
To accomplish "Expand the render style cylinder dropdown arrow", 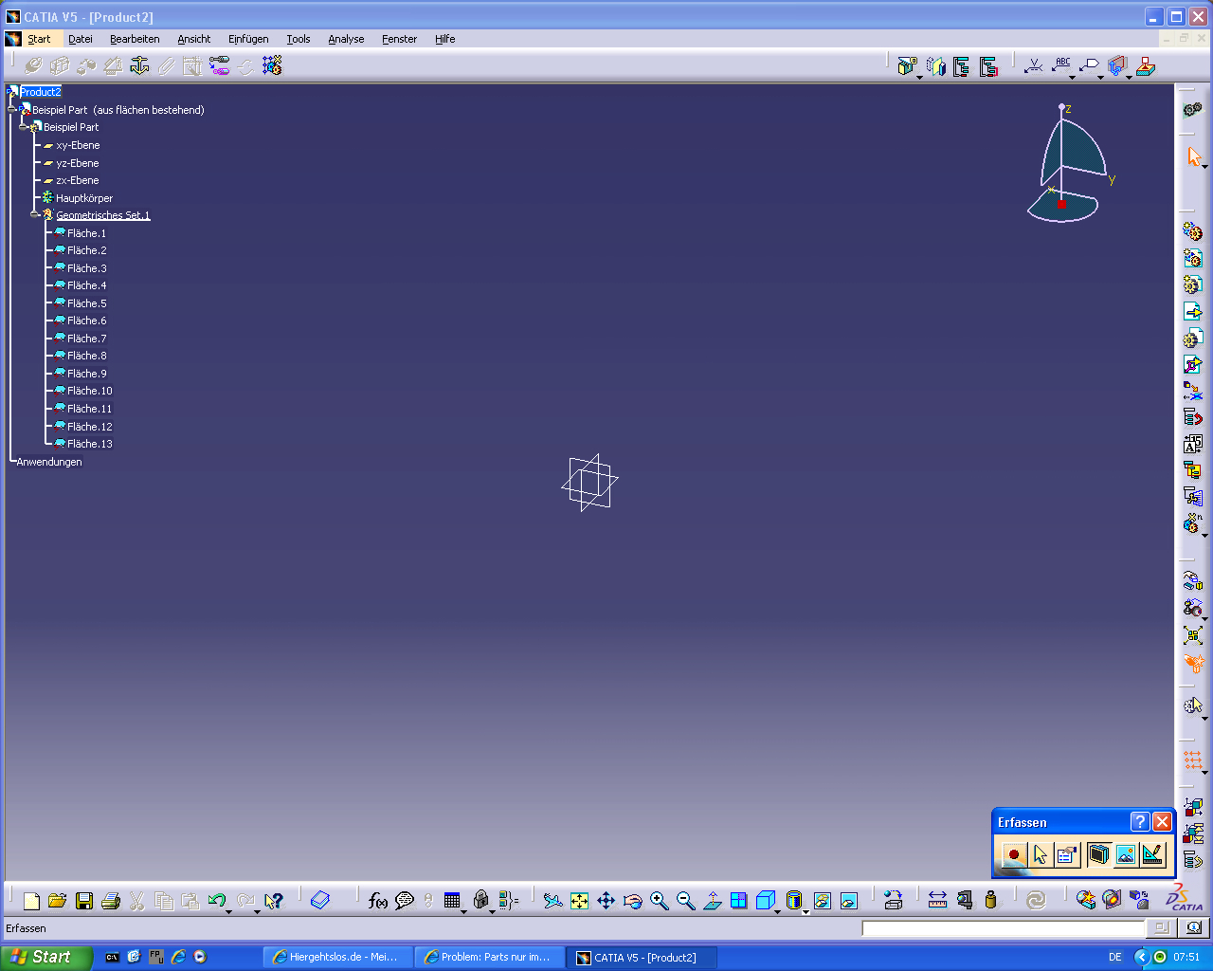I will coord(806,911).
